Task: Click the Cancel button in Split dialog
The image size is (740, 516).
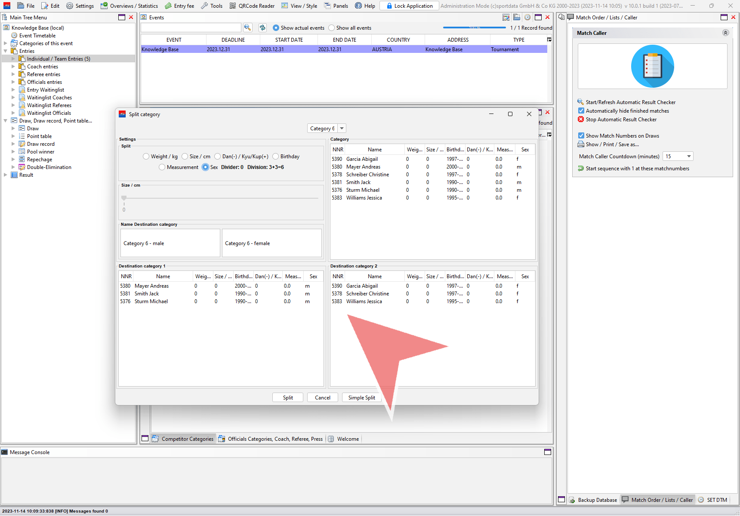Action: click(x=322, y=398)
